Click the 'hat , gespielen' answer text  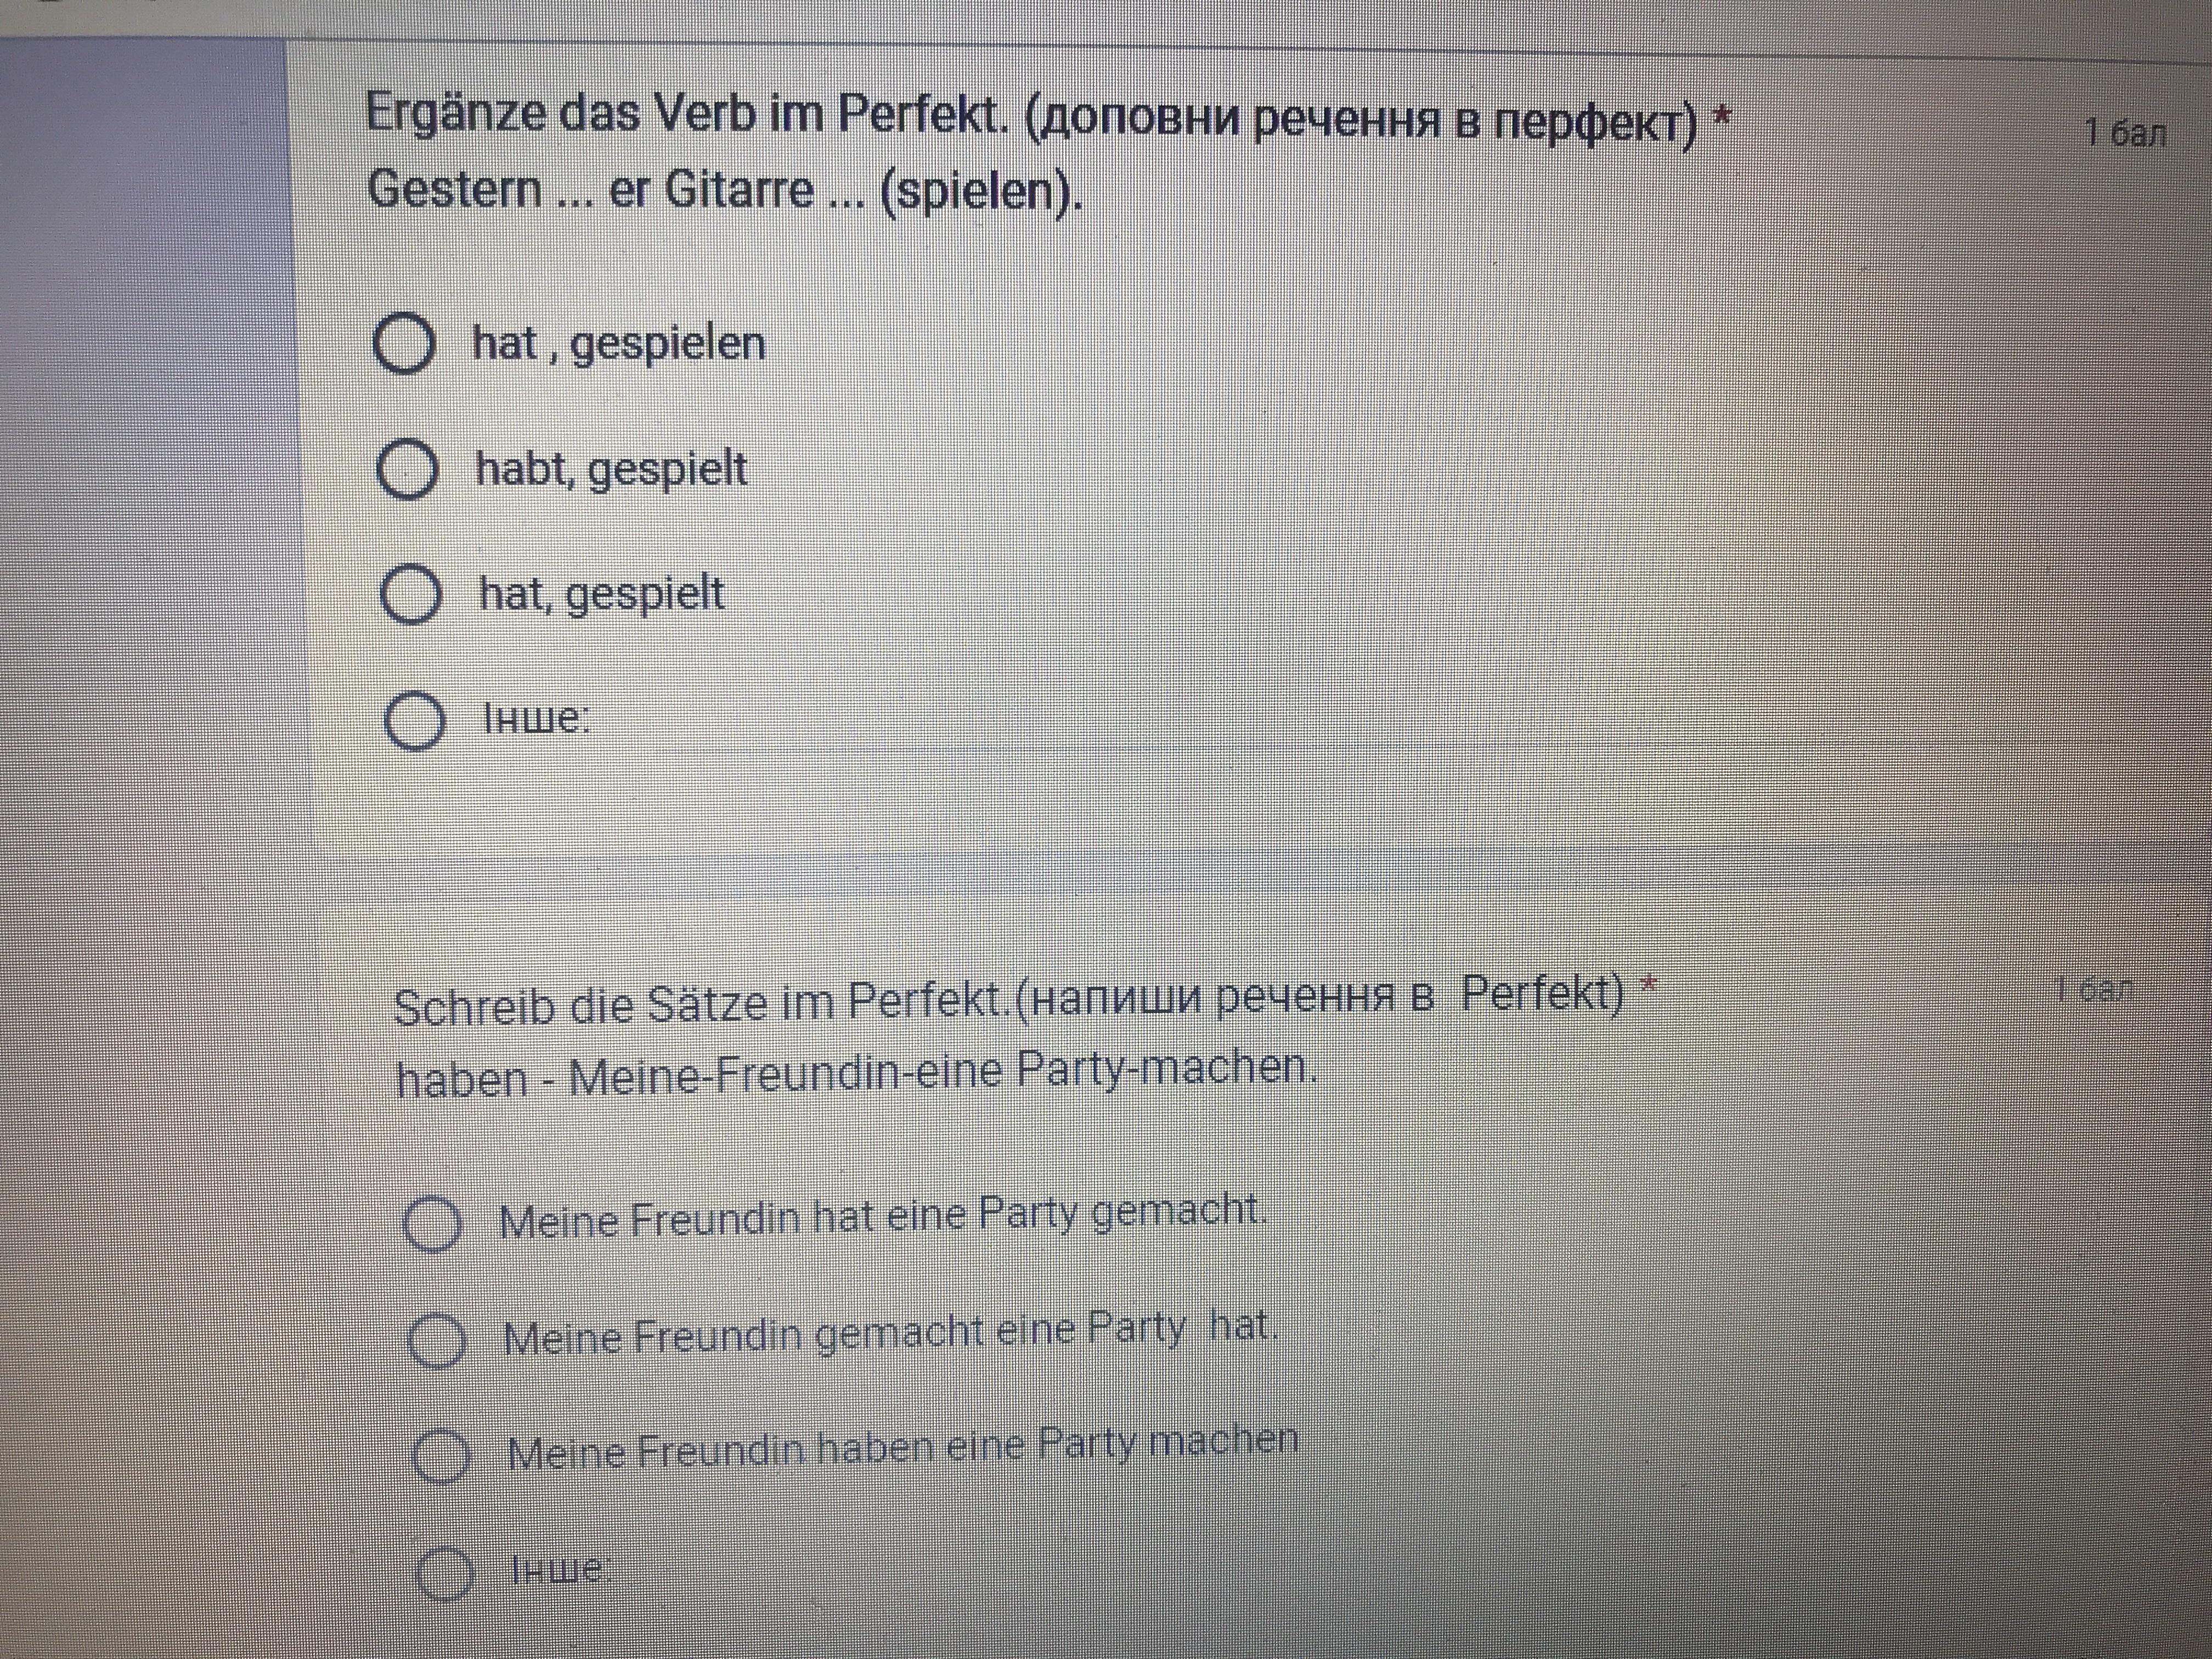[x=619, y=344]
